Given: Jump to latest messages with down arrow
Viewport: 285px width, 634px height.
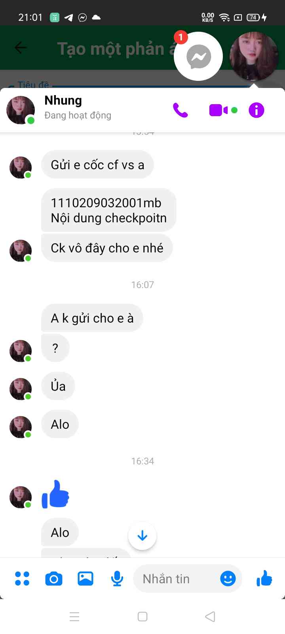Looking at the screenshot, I should 142,536.
